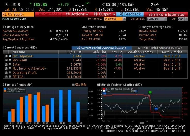Click the blue marker near May-June on chart
The height and width of the screenshot is (136, 190).
[156, 109]
